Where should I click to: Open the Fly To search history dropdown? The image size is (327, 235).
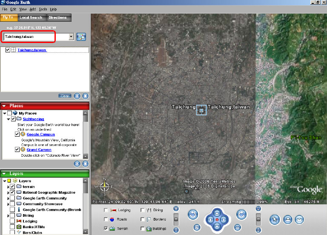(71, 37)
